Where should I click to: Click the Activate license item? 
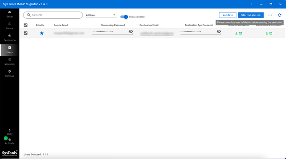[10, 142]
